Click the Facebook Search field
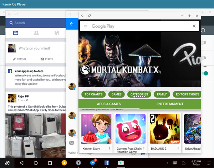 (x=36, y=23)
